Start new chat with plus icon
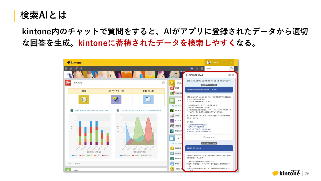Screen dimensions: 321x181 tap(186, 75)
